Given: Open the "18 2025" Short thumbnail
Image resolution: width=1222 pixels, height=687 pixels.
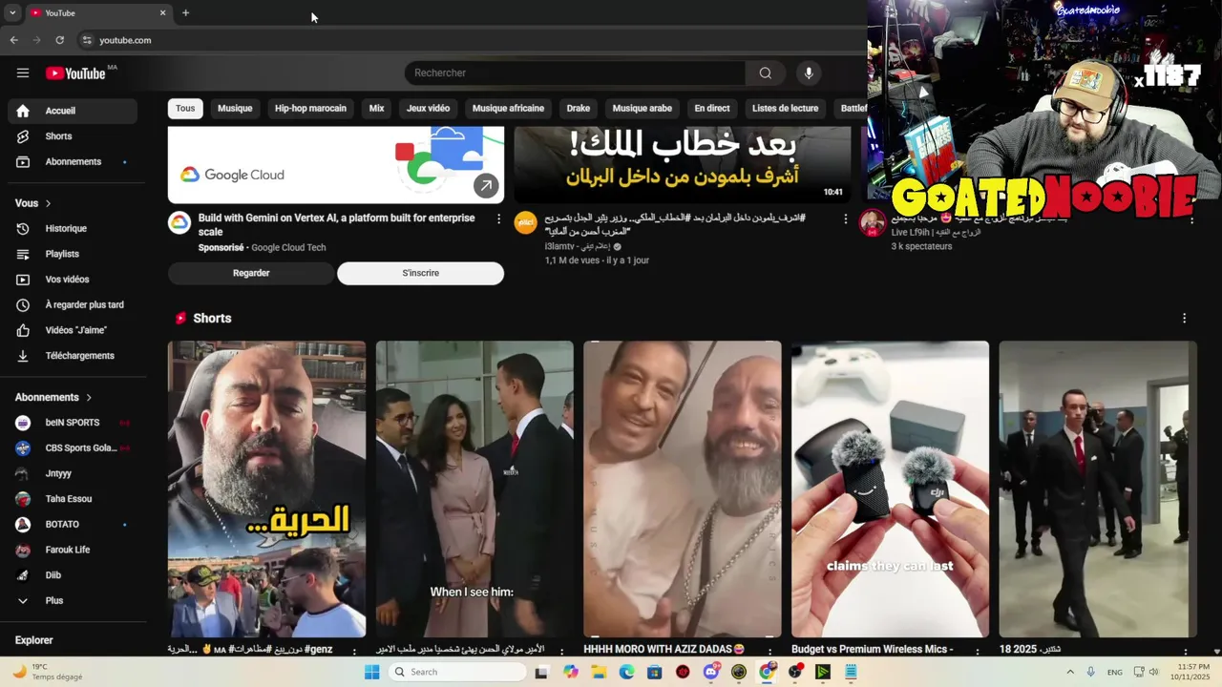Looking at the screenshot, I should [1098, 489].
